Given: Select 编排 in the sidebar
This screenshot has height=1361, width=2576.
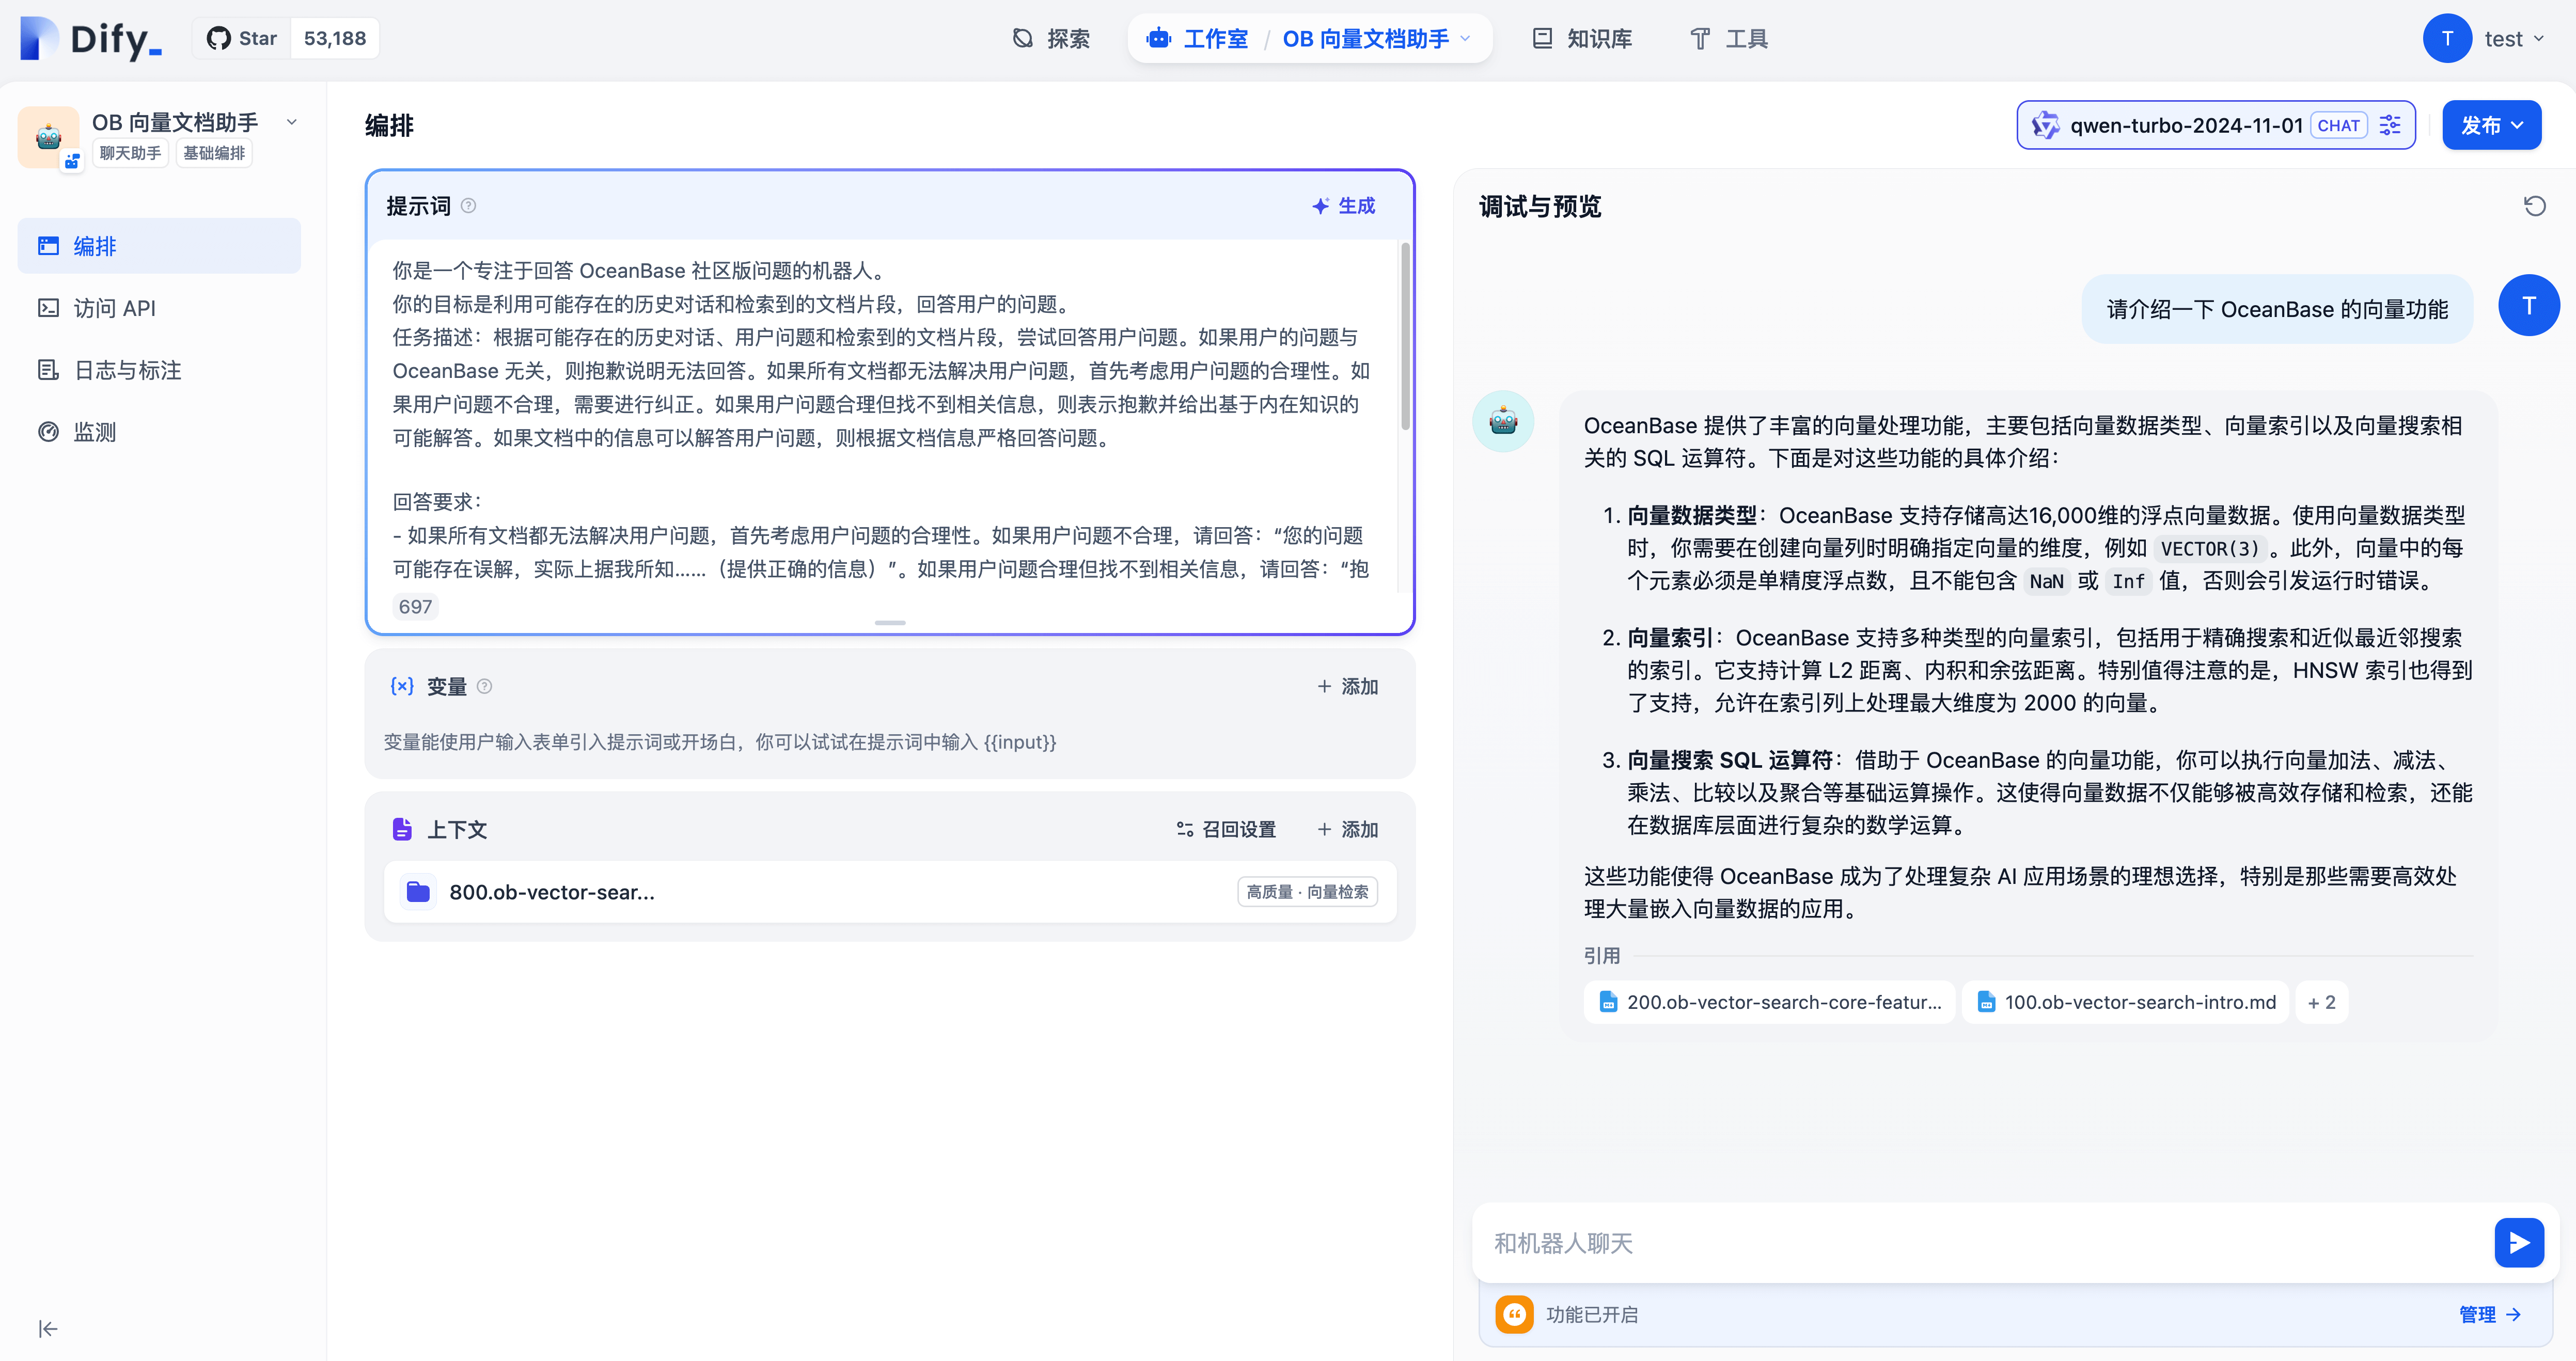Looking at the screenshot, I should pyautogui.click(x=159, y=246).
